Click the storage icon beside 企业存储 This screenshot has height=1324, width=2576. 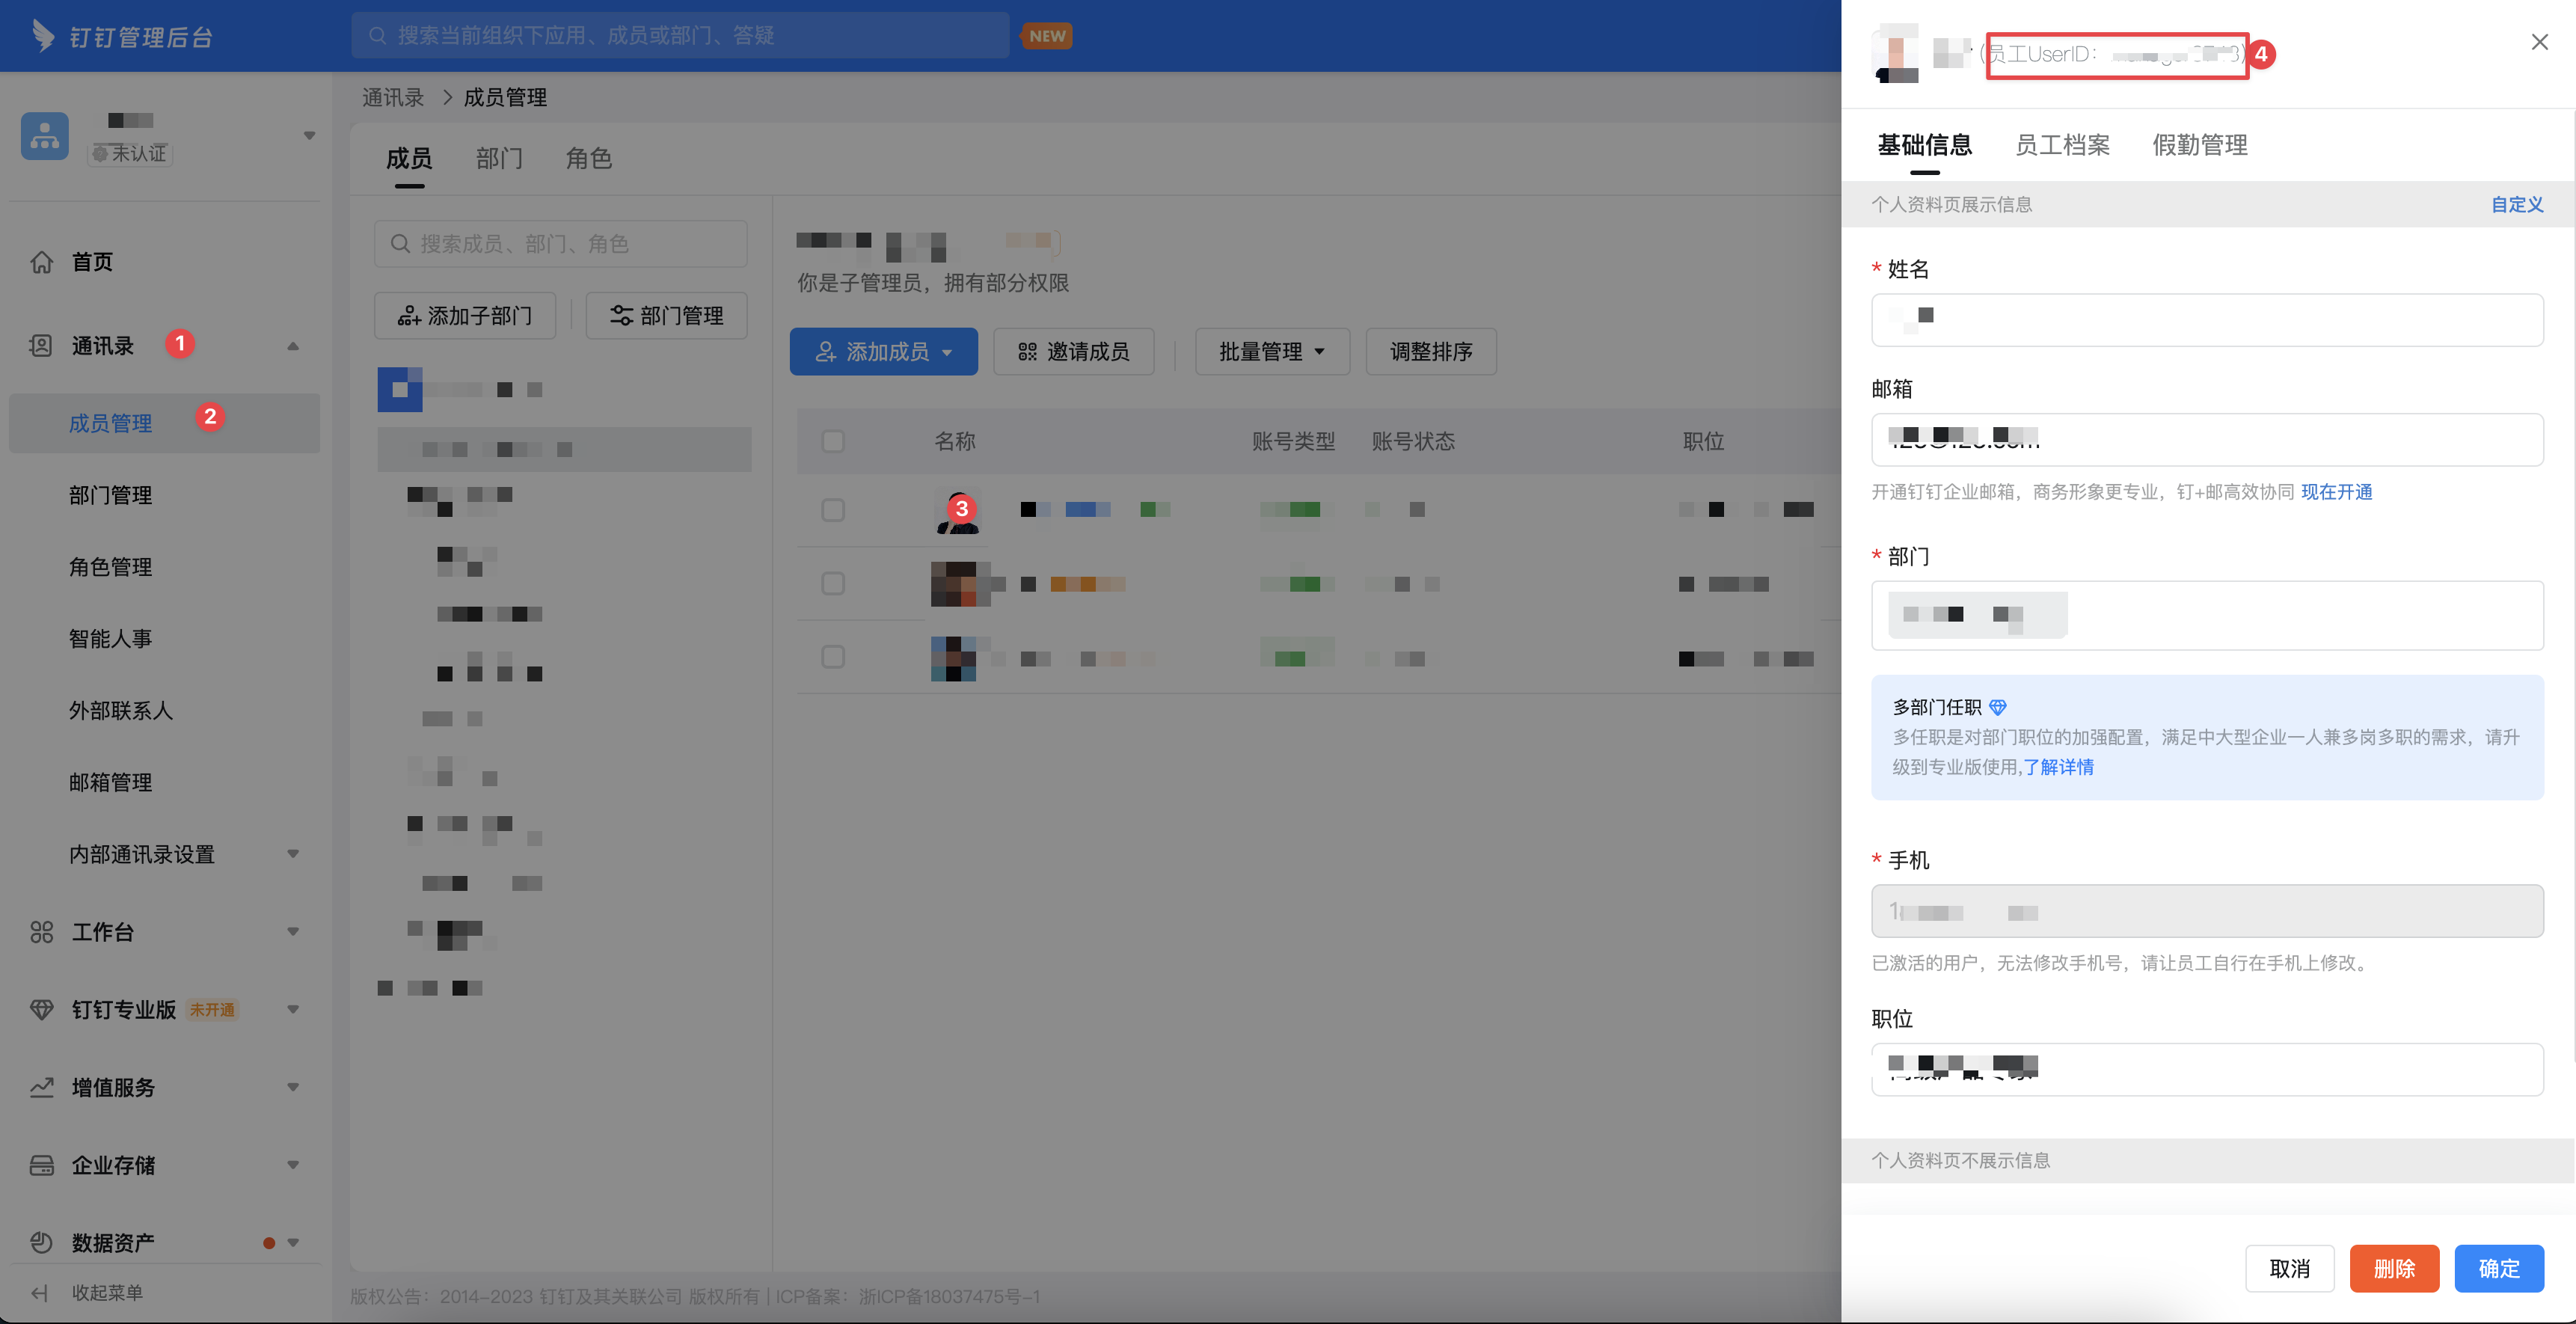[x=41, y=1165]
